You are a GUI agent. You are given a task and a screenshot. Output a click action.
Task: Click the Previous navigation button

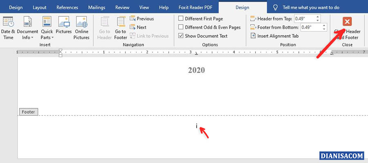point(141,19)
